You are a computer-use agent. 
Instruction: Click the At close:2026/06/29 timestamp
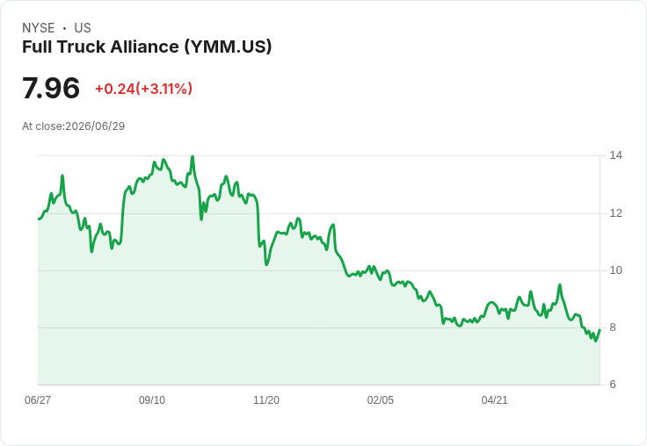click(x=74, y=126)
